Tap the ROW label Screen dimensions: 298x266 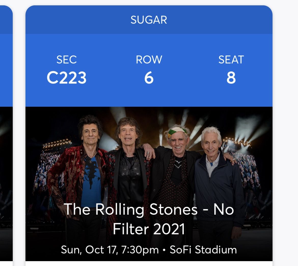[x=149, y=60]
